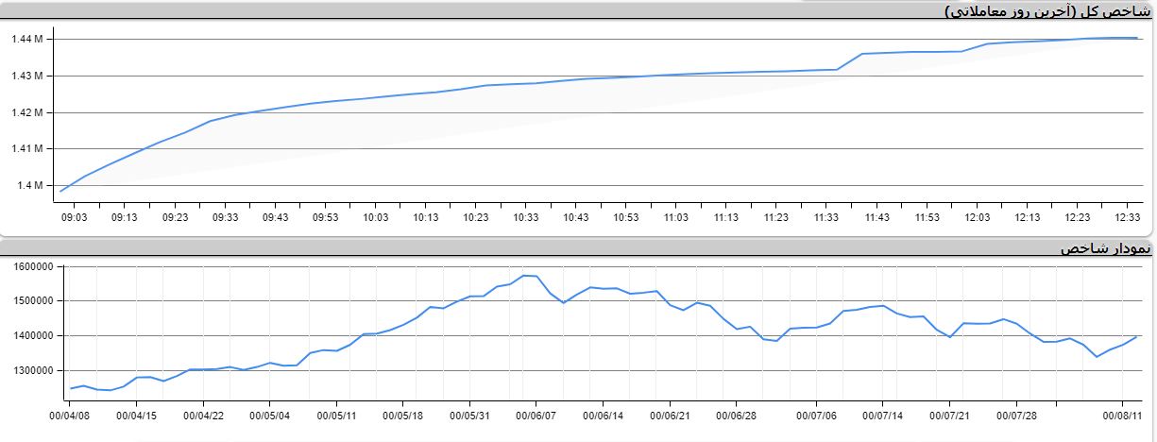Click the 1.42 M y-axis label
This screenshot has width=1157, height=442.
27,112
